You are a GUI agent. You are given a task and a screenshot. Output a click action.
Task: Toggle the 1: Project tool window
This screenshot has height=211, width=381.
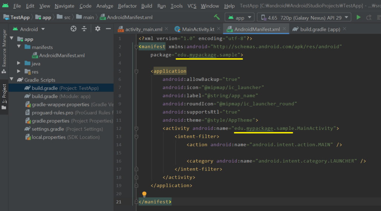click(4, 96)
